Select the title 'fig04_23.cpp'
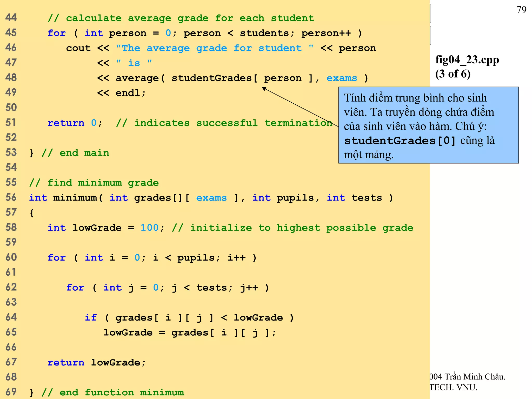Image resolution: width=532 pixels, height=399 pixels. point(467,60)
